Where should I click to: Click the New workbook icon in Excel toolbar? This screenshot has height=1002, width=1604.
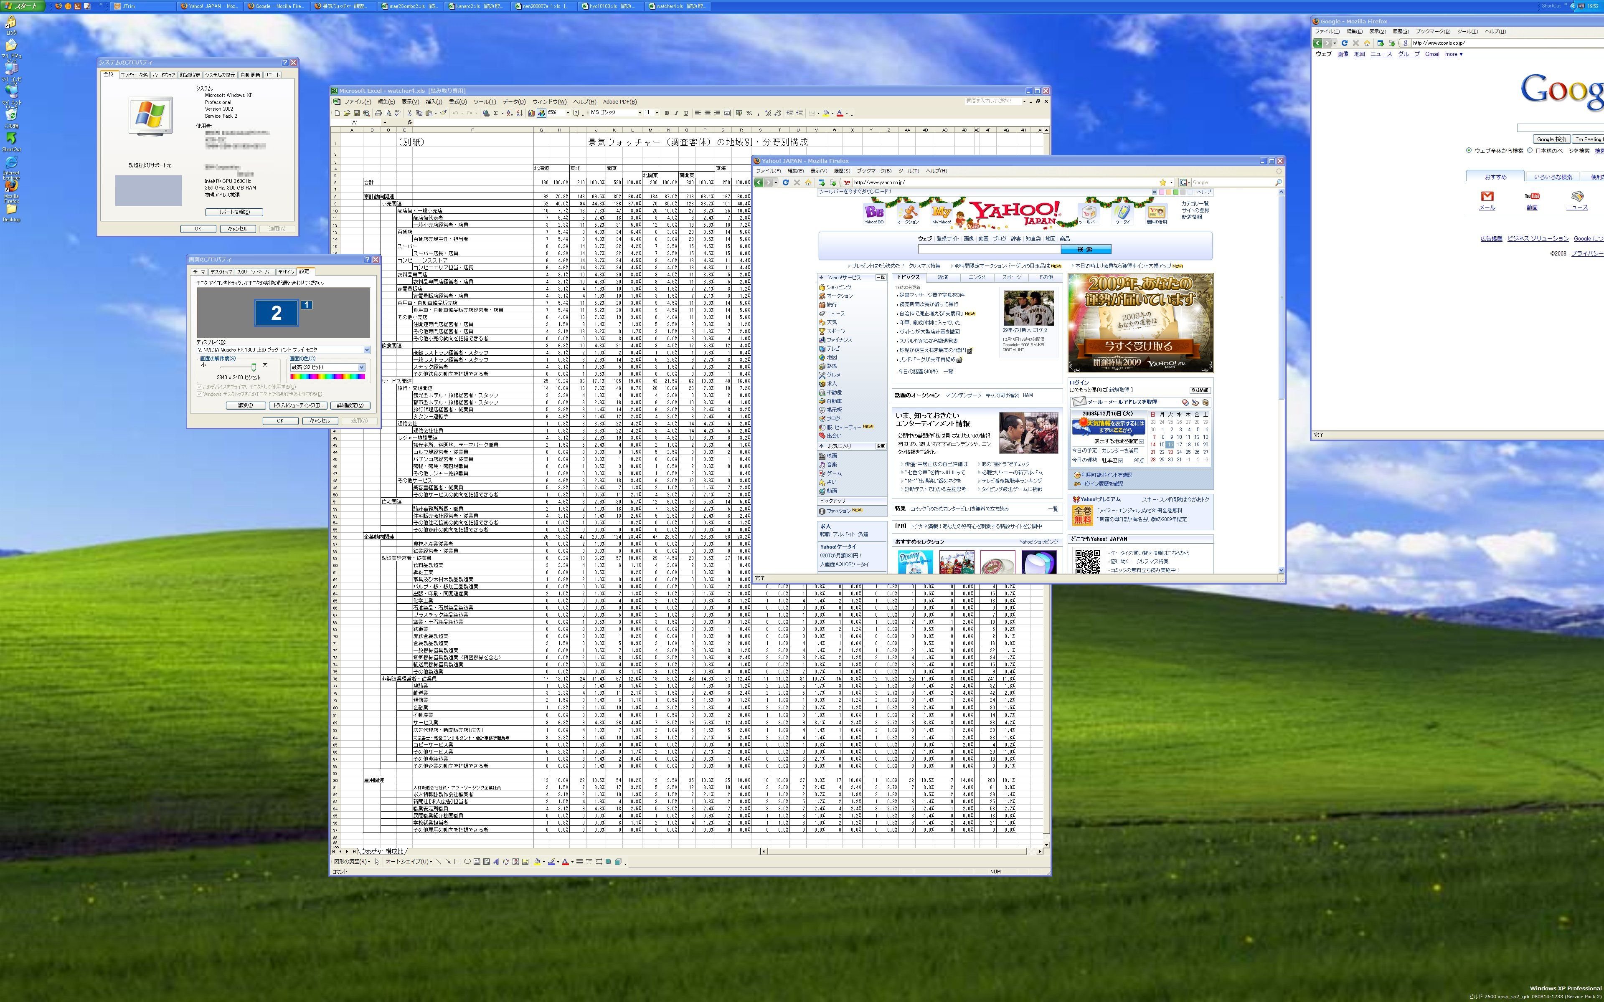pyautogui.click(x=338, y=113)
